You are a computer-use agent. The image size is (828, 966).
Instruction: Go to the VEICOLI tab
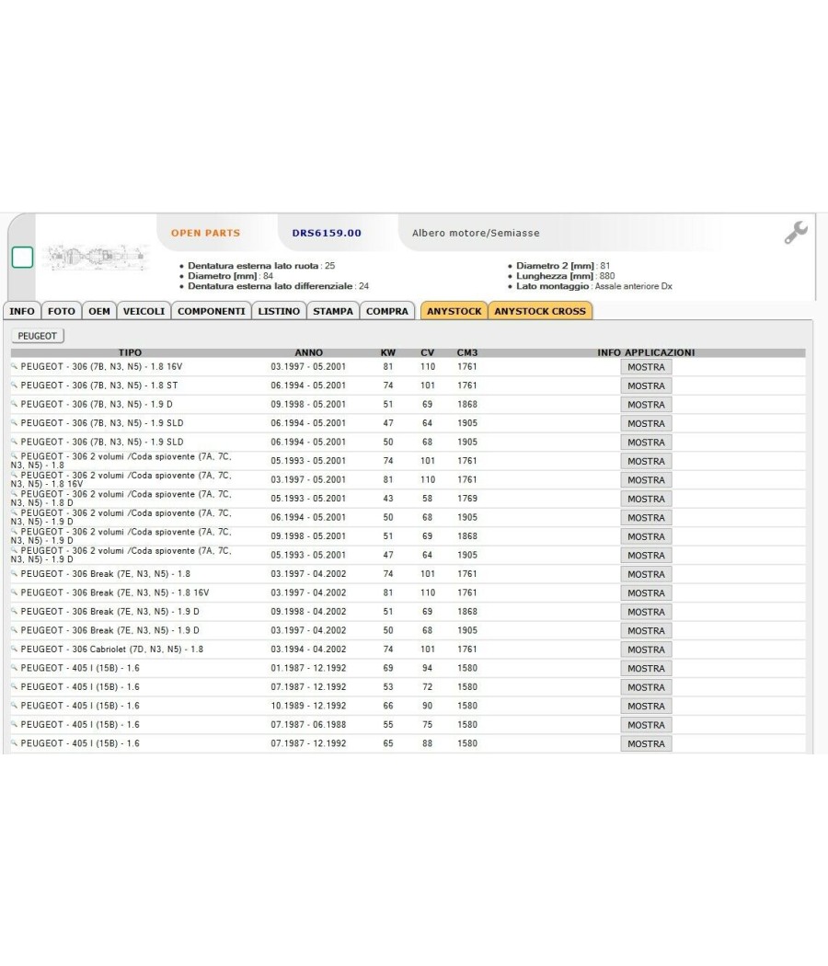pyautogui.click(x=144, y=311)
